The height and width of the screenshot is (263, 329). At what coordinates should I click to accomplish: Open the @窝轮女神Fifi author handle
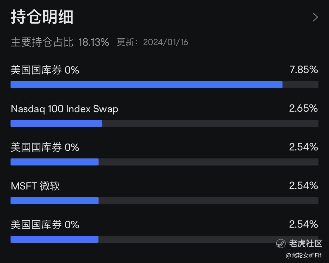pos(304,255)
